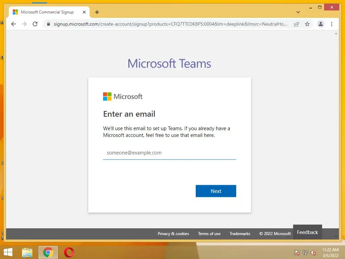Select the Microsoft Commercial Signup tab
Screen dimensions: 345x259
point(49,12)
